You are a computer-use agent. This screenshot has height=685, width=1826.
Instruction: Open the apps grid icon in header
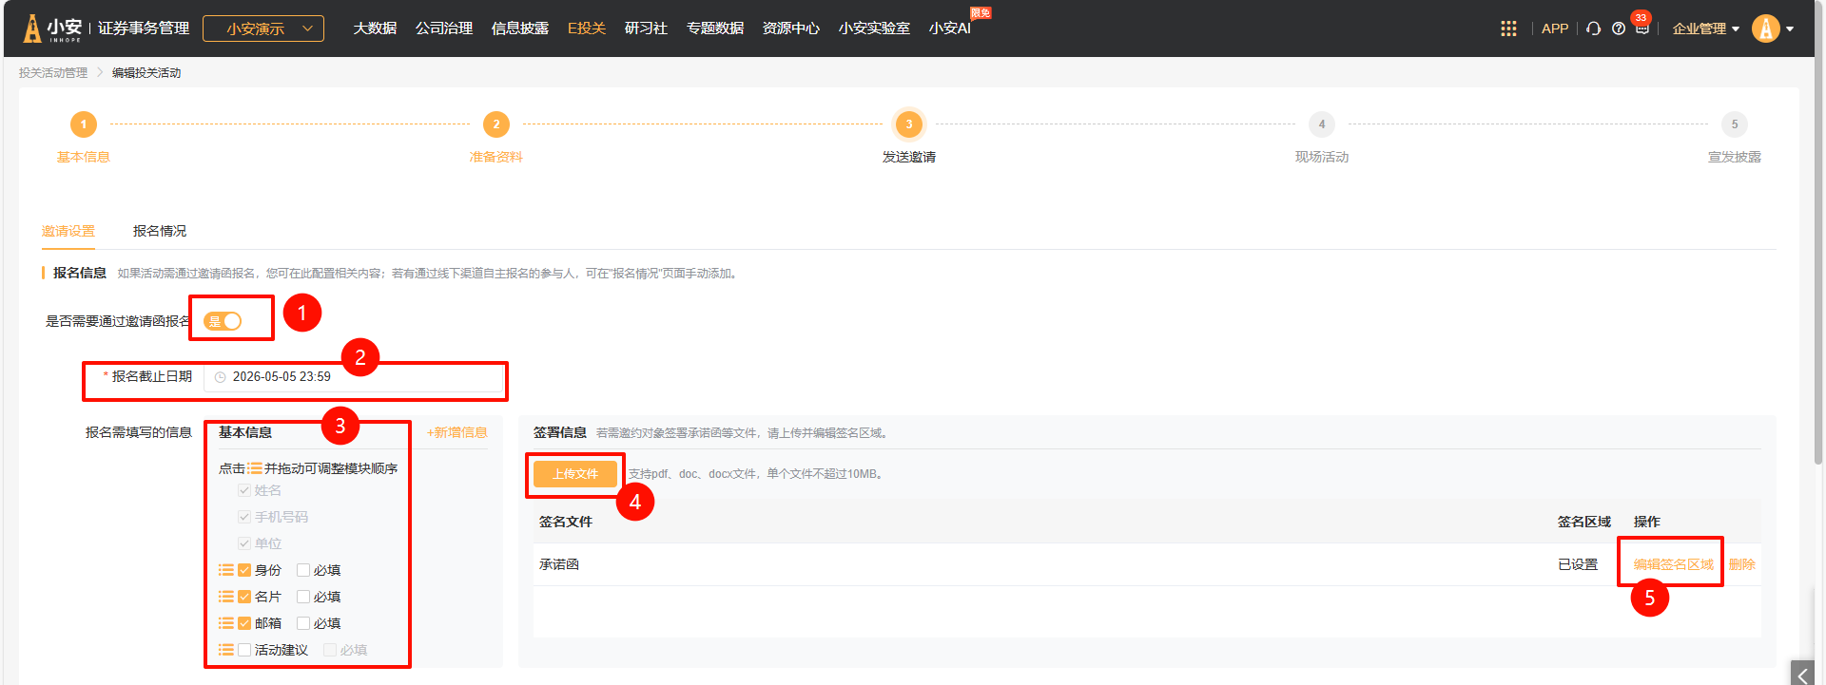(1508, 29)
